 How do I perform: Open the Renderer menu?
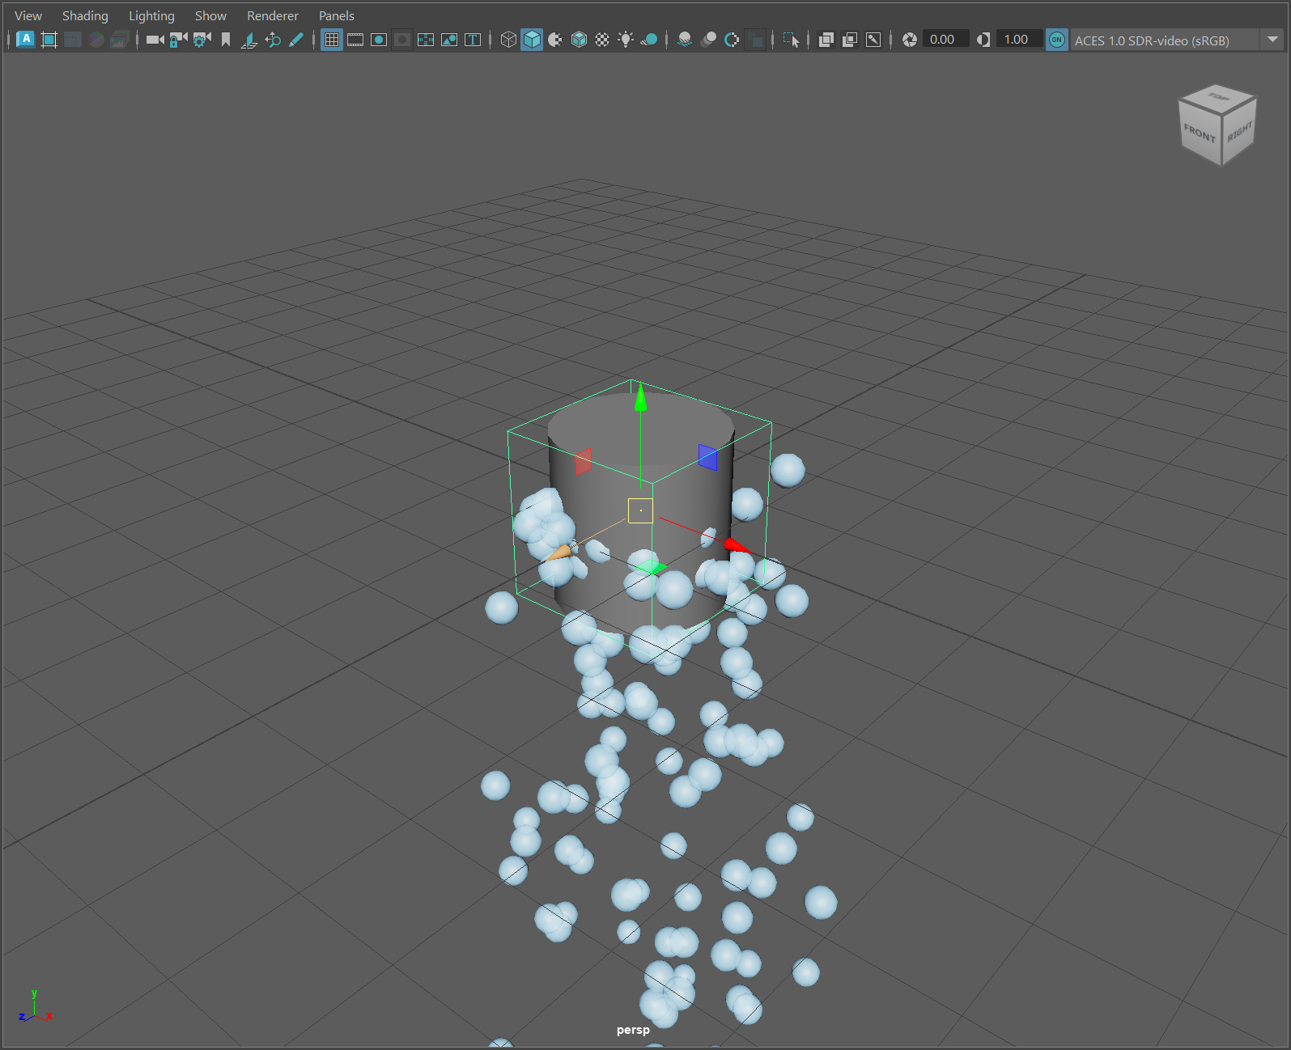point(273,15)
